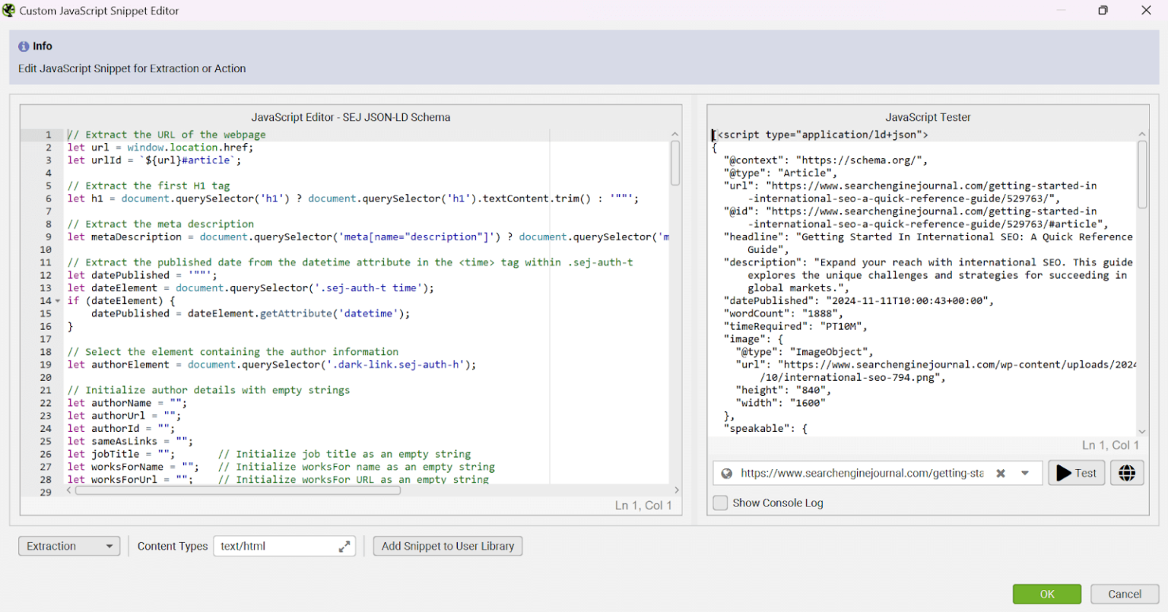The height and width of the screenshot is (612, 1168).
Task: Collapse the if block at line 14
Action: [x=58, y=301]
